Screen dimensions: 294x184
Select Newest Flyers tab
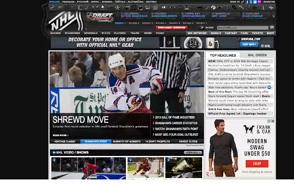point(188,141)
